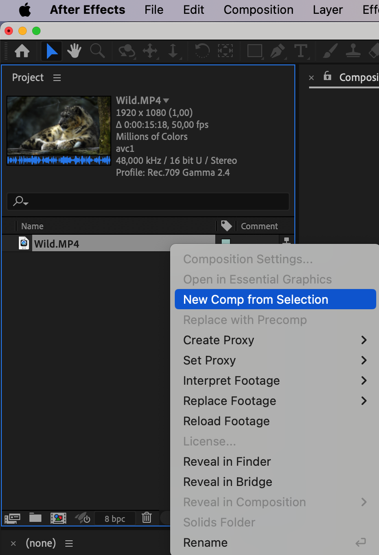The width and height of the screenshot is (379, 555).
Task: Expand the Replace Footage submenu arrow
Action: (x=364, y=401)
